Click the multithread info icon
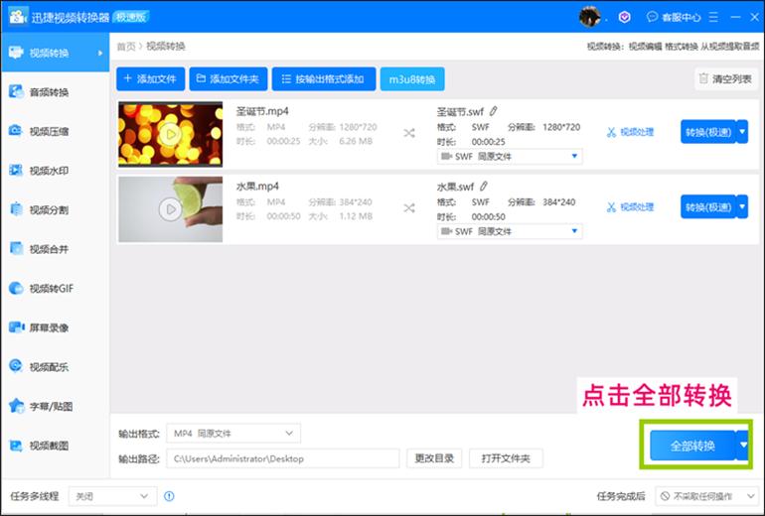 click(169, 496)
